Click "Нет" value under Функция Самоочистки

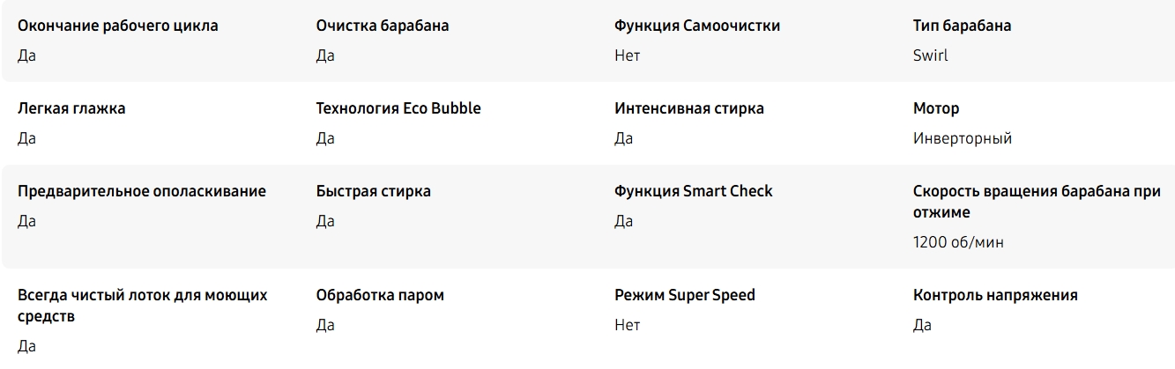pyautogui.click(x=627, y=55)
